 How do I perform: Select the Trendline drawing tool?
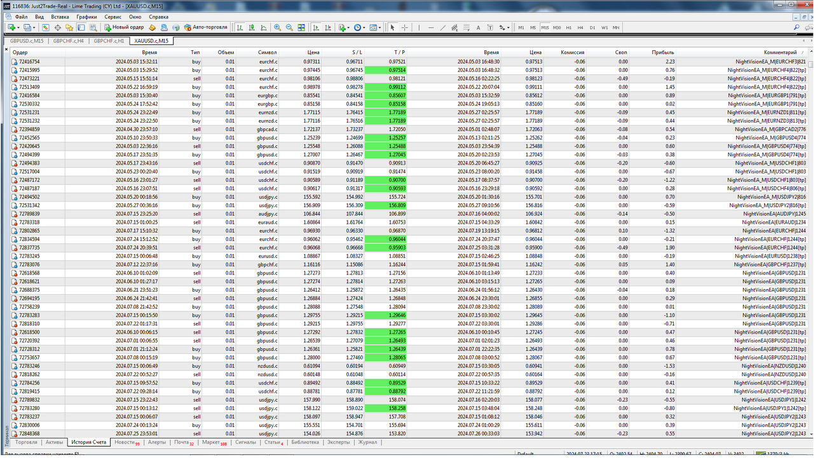pyautogui.click(x=443, y=27)
